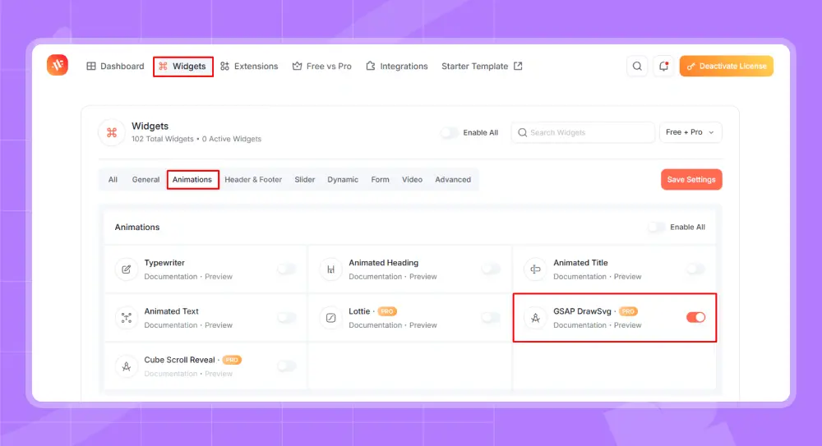Screen dimensions: 822x446
Task: Open Animated Title Documentation link
Action: pos(580,277)
